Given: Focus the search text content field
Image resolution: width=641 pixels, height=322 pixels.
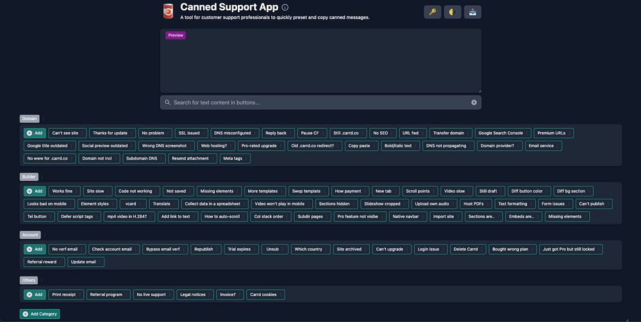Looking at the screenshot, I should click(320, 102).
